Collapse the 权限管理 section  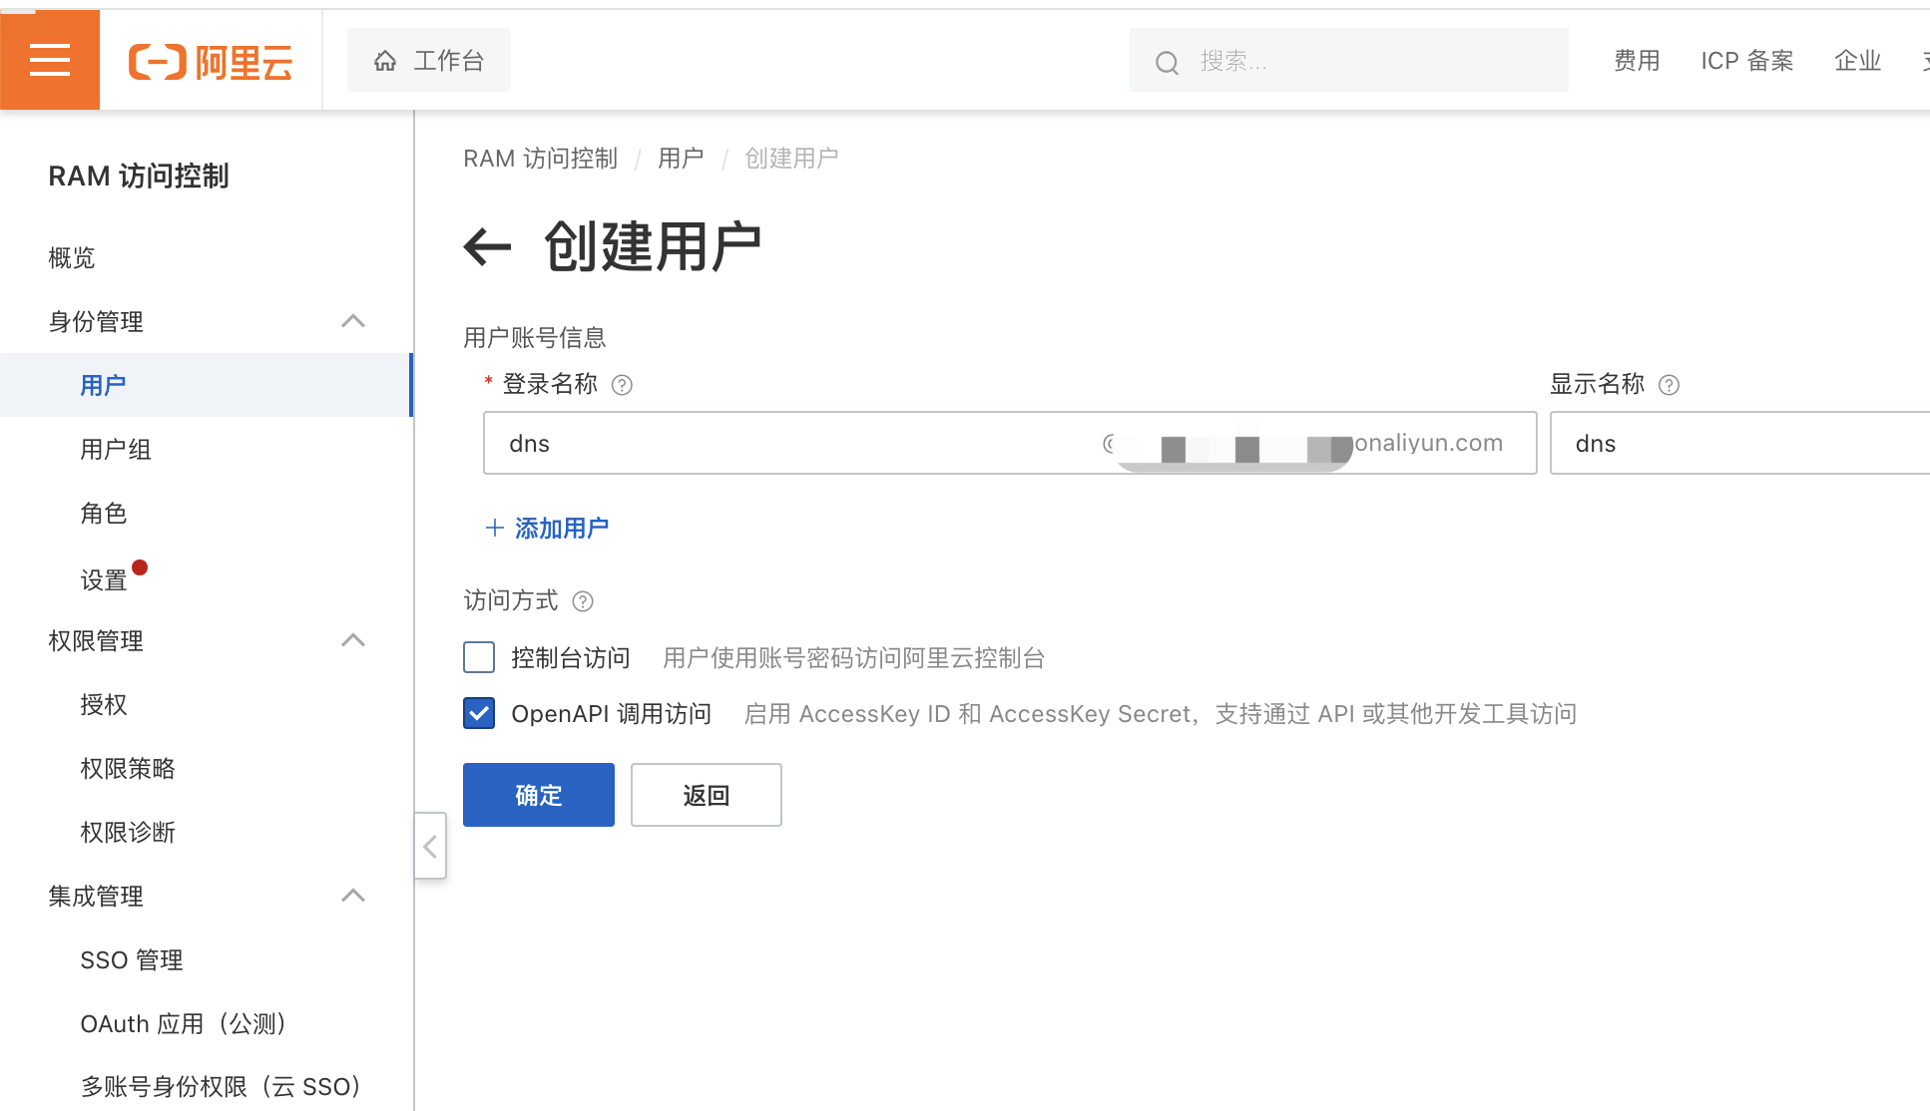pos(353,640)
